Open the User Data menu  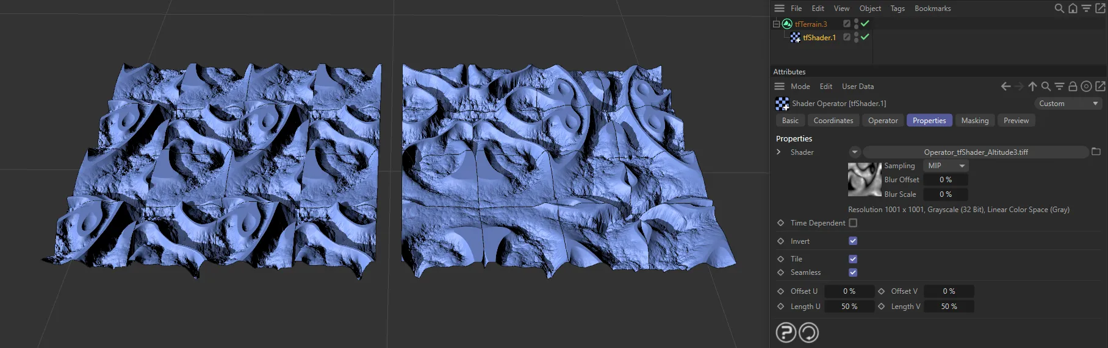pos(858,87)
